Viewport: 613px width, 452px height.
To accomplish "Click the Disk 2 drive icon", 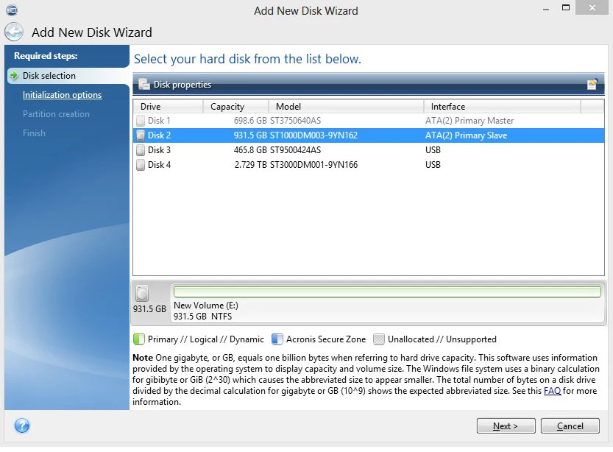I will pyautogui.click(x=141, y=135).
